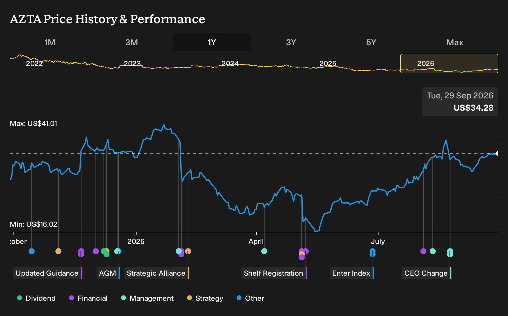
Task: Click the teal Management event dot after April
Action: [264, 251]
